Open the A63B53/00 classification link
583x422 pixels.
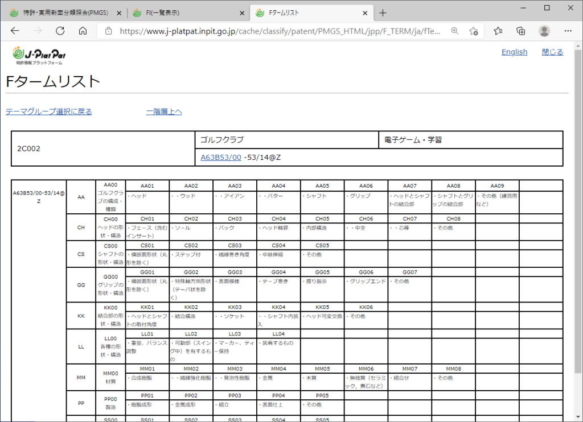(x=220, y=157)
